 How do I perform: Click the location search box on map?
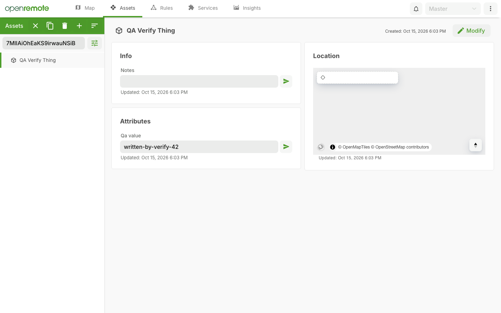click(357, 78)
